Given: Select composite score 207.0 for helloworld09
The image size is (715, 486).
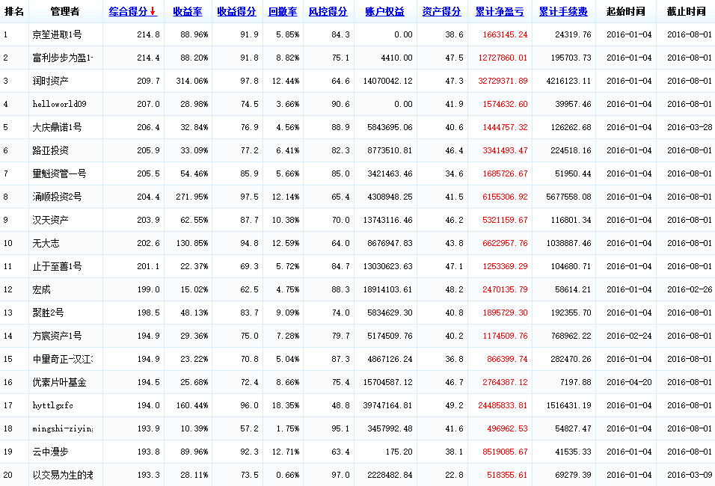Looking at the screenshot, I should (x=148, y=104).
